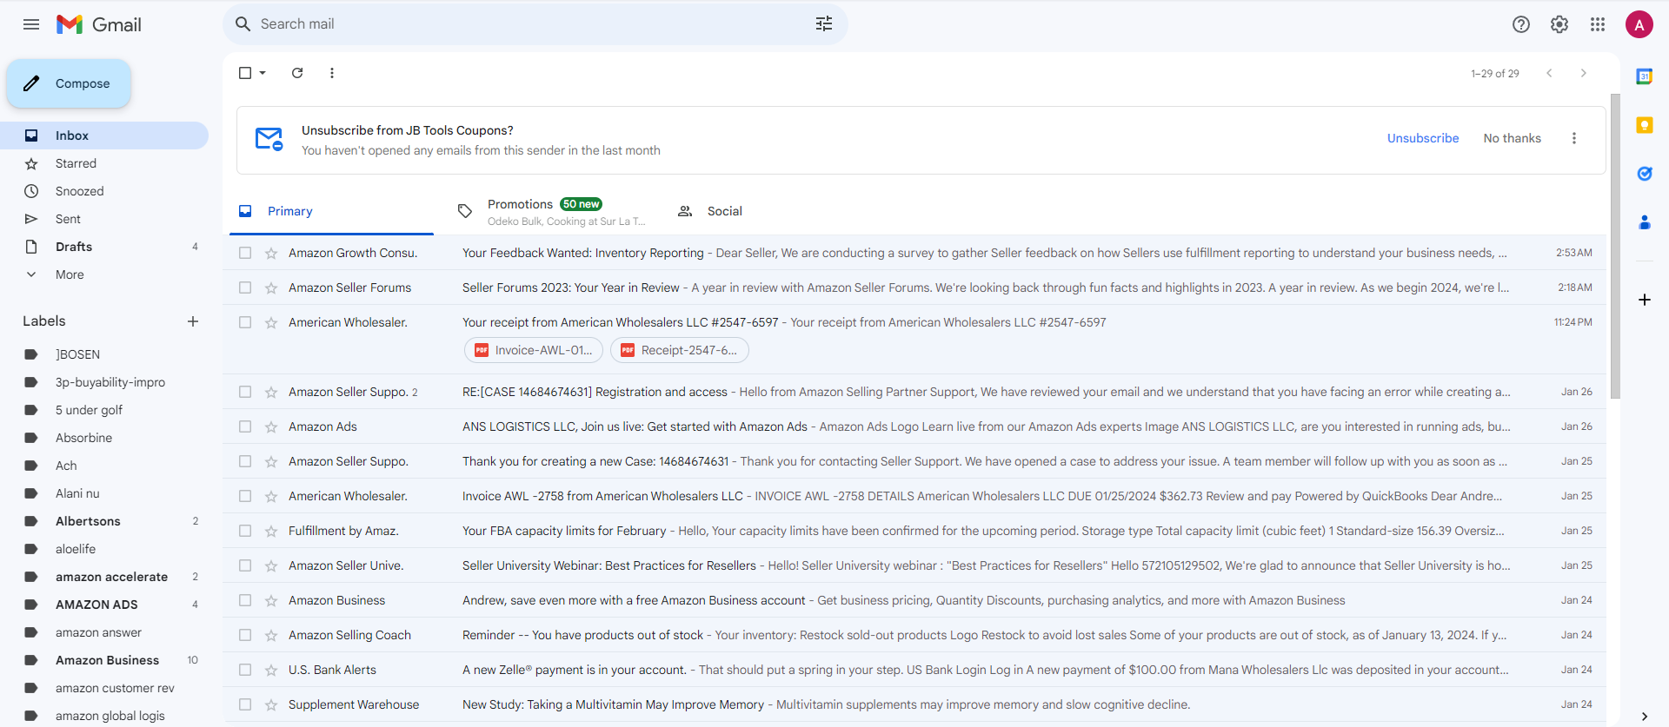
Task: Open the main menu hamburger icon
Action: coord(31,24)
